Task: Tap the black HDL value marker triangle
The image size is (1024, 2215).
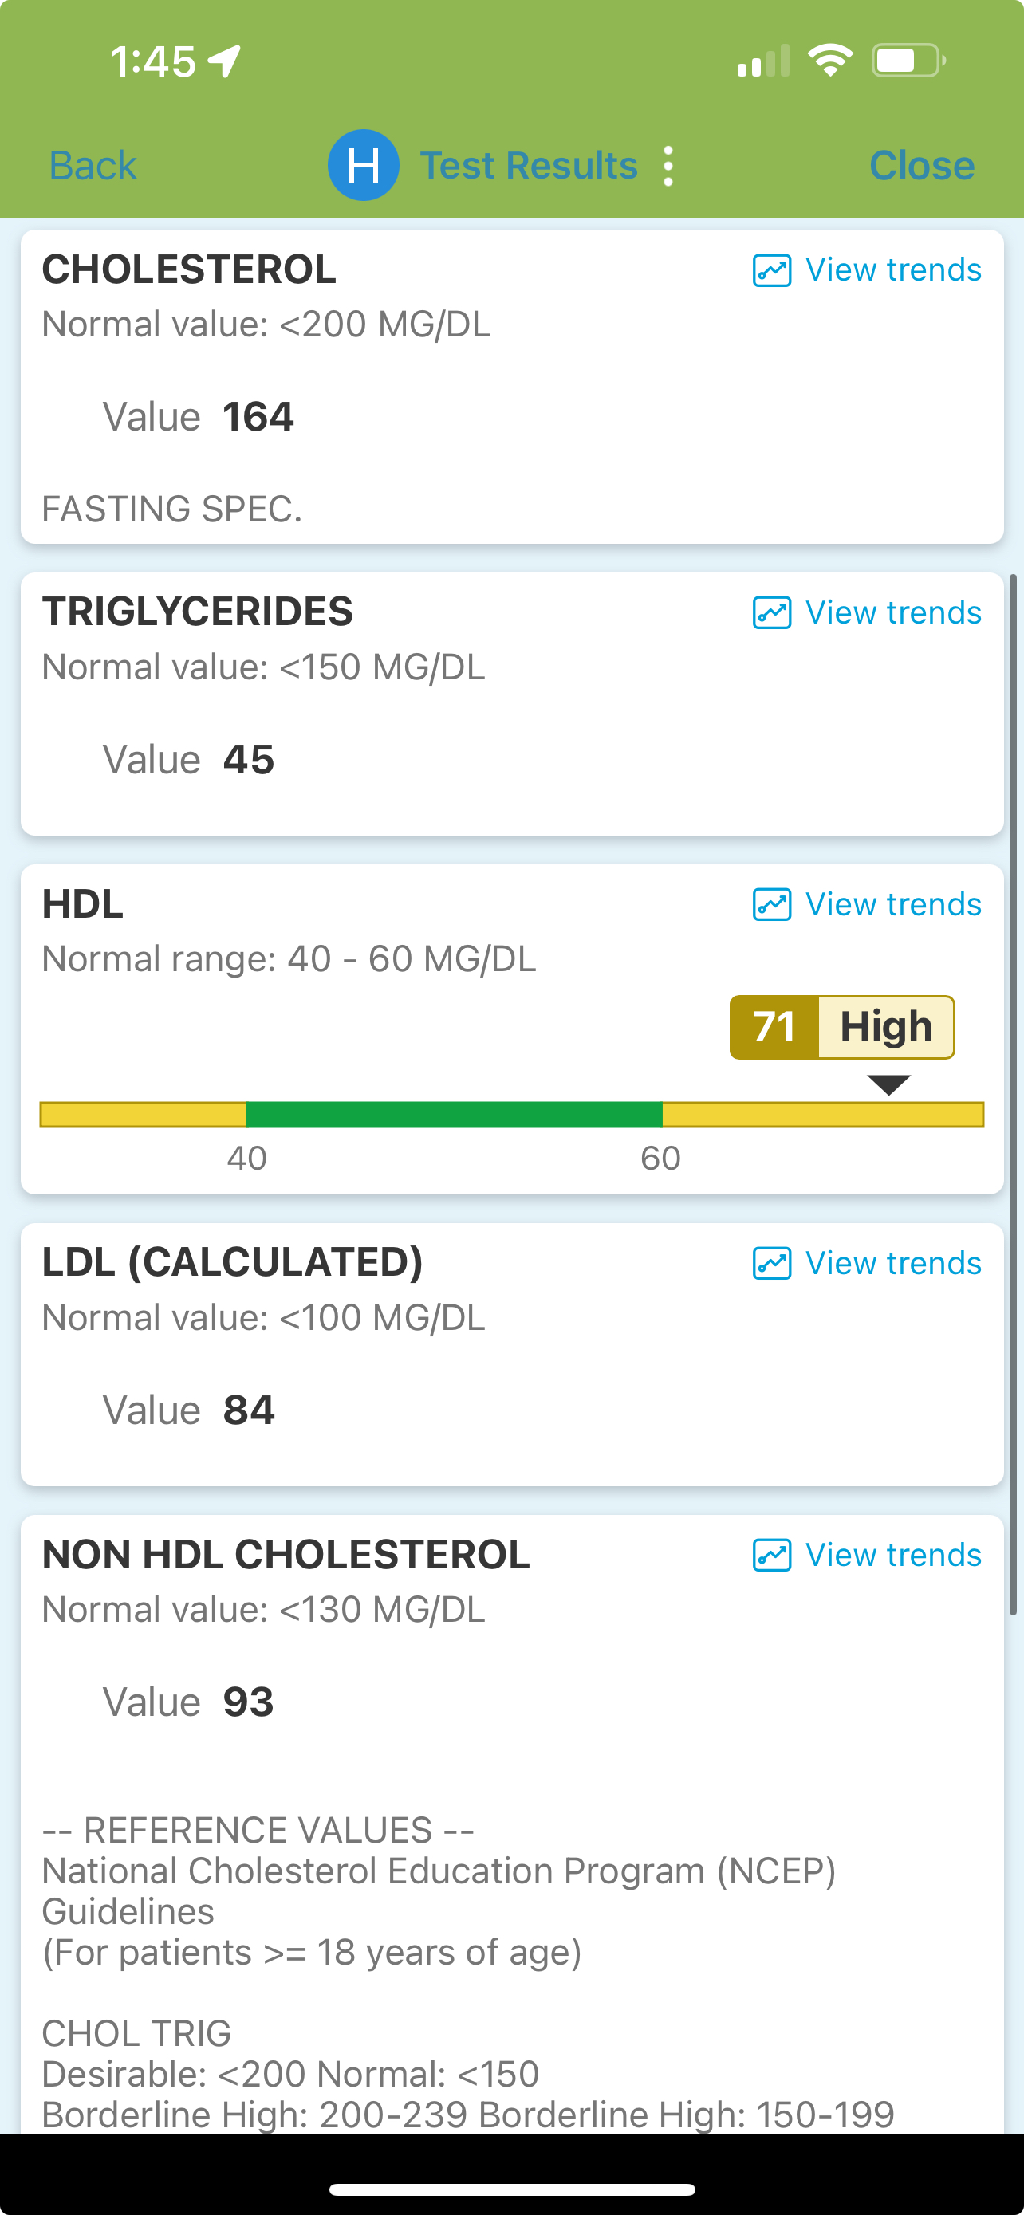Action: pos(888,1084)
